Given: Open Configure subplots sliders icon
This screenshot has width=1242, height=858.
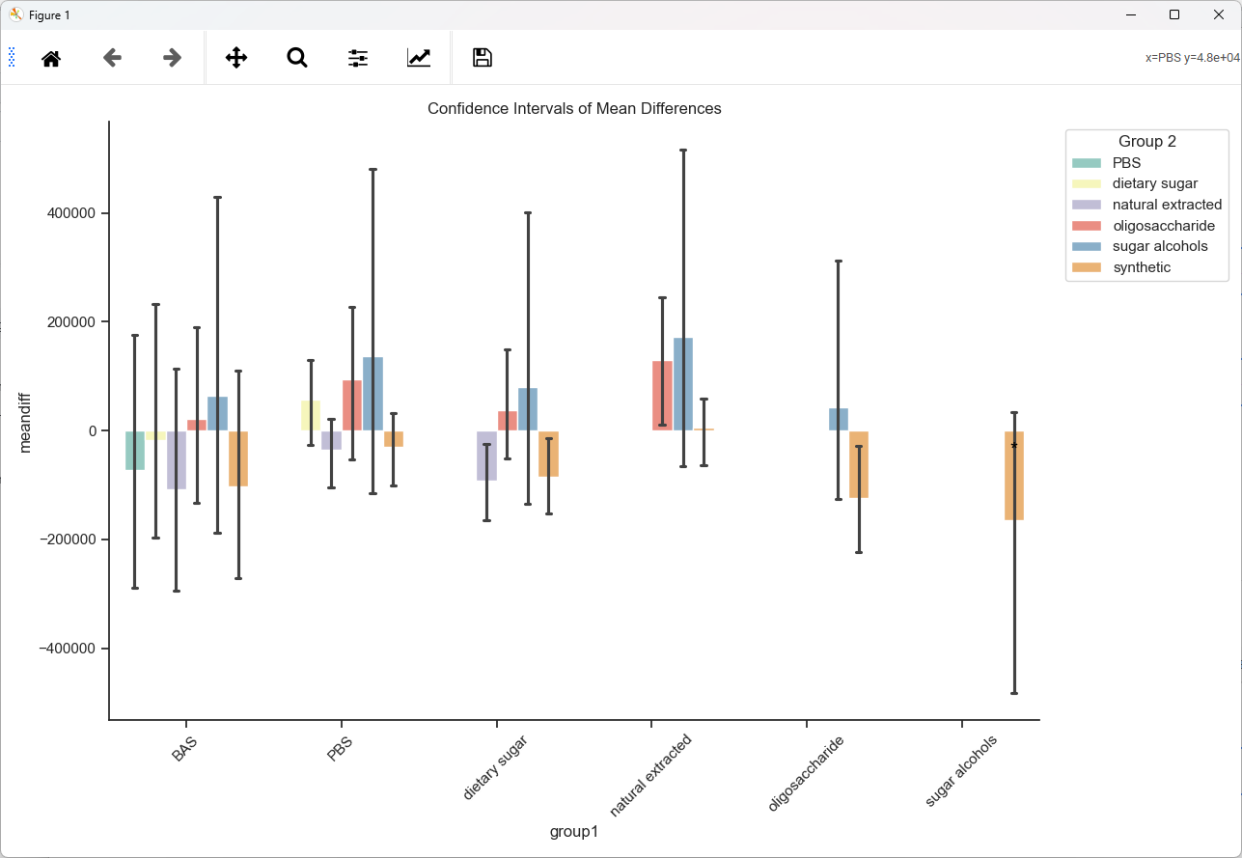Looking at the screenshot, I should point(358,58).
